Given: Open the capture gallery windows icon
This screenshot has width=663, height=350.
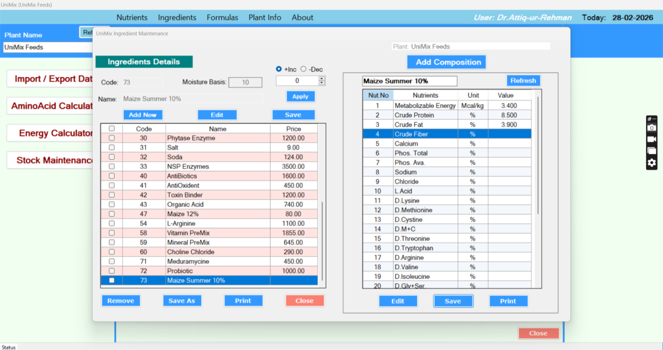Looking at the screenshot, I should point(651,151).
